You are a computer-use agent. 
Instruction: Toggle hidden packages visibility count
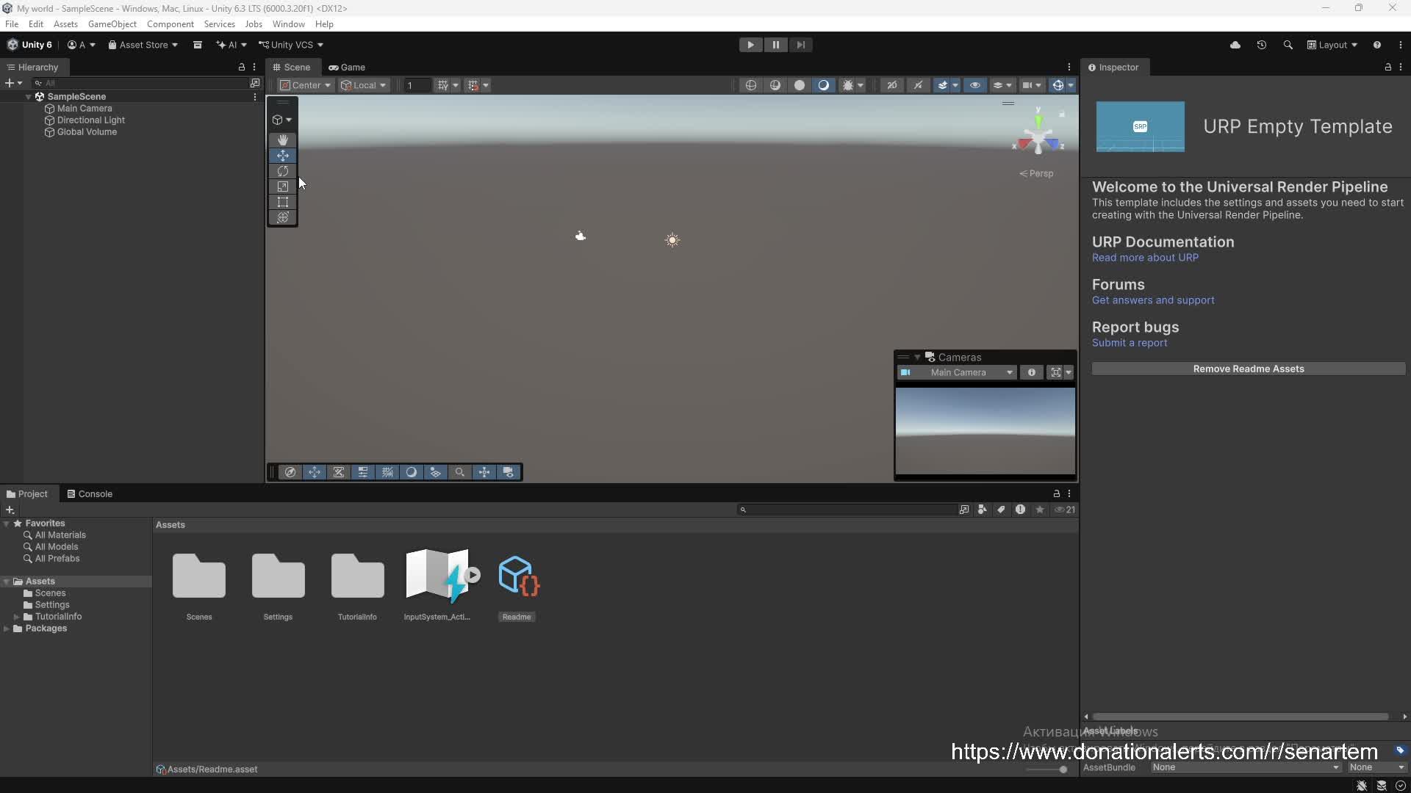point(1065,510)
